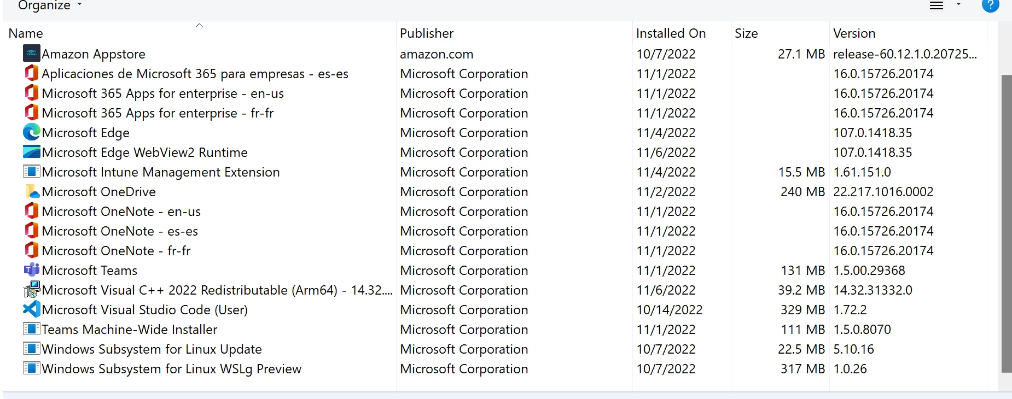Click the view options list icon

tap(937, 5)
